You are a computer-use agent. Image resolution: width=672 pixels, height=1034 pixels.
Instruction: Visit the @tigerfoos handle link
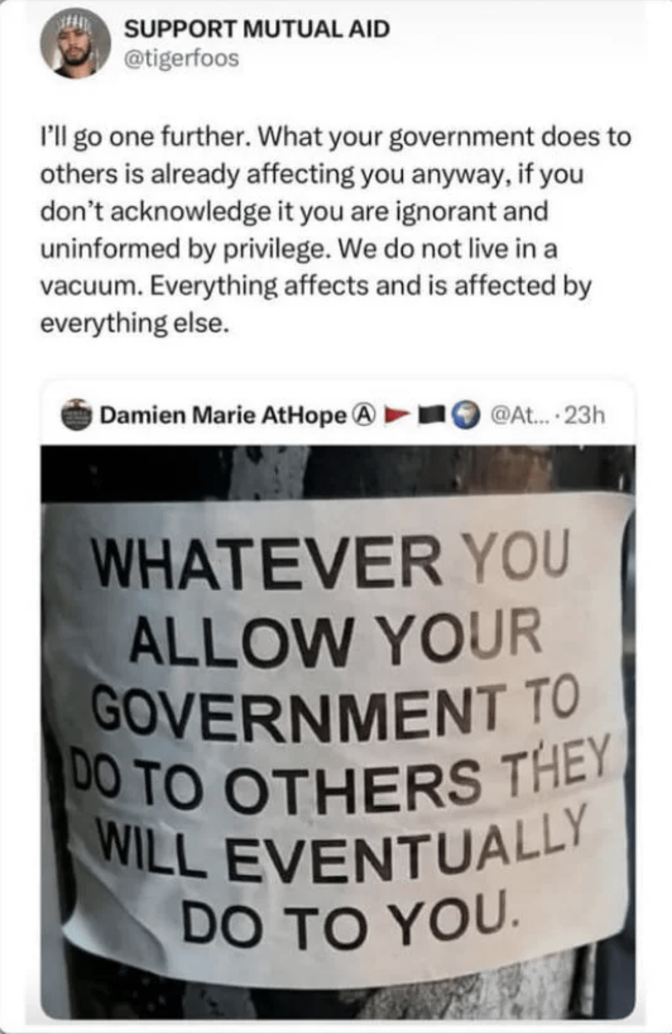click(182, 59)
